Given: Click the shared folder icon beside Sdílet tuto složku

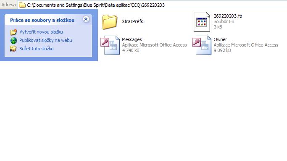Looking at the screenshot, I should 13,49.
